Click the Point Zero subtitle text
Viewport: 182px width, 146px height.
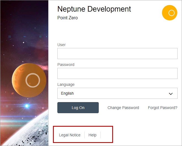pyautogui.click(x=68, y=18)
